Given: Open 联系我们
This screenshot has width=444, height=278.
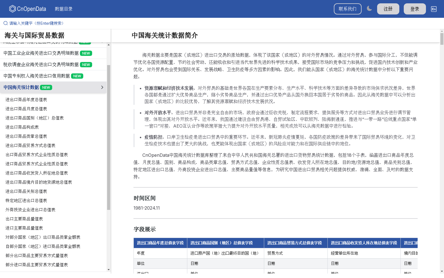Looking at the screenshot, I should (347, 9).
